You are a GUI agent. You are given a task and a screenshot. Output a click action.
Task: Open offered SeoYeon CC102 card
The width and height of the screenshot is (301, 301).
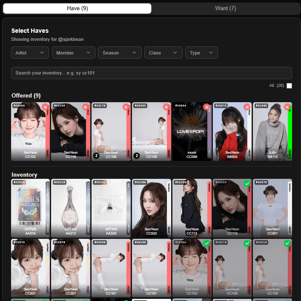coord(30,132)
